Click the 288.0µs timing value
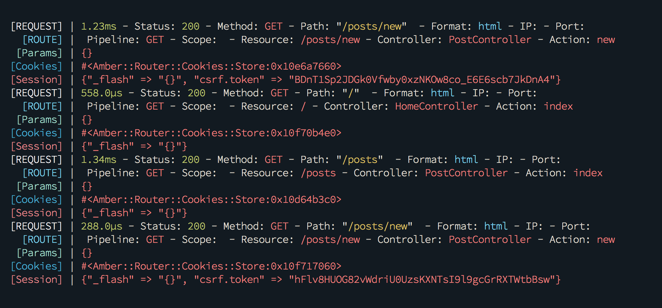This screenshot has width=662, height=308. coord(102,227)
